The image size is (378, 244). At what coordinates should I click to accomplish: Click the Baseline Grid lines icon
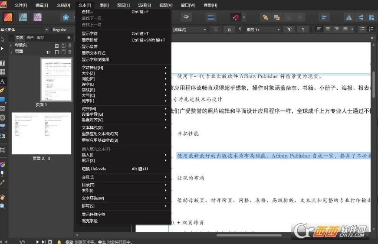(211, 17)
